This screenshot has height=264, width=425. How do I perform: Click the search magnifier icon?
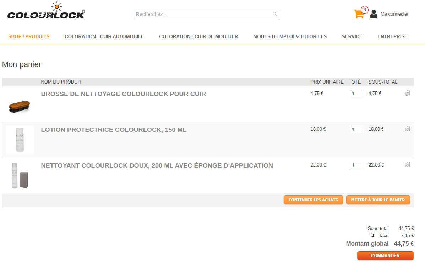(274, 14)
